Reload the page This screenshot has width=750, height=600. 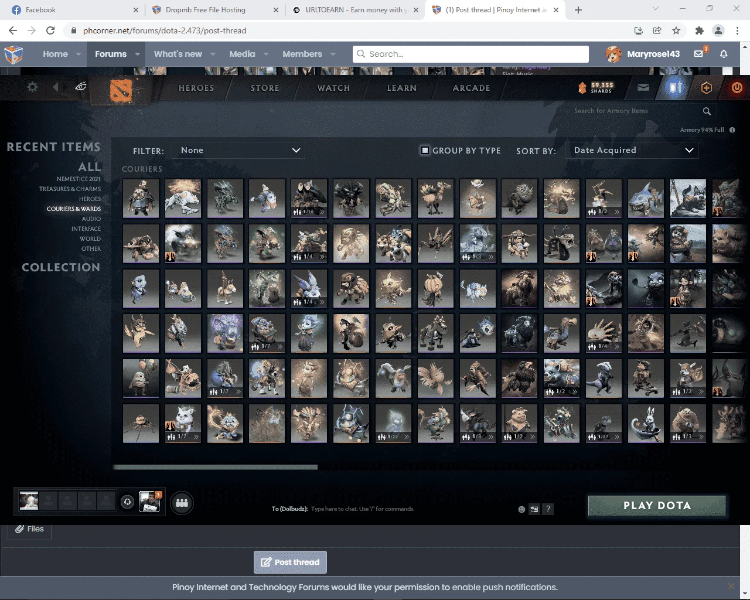pyautogui.click(x=50, y=30)
